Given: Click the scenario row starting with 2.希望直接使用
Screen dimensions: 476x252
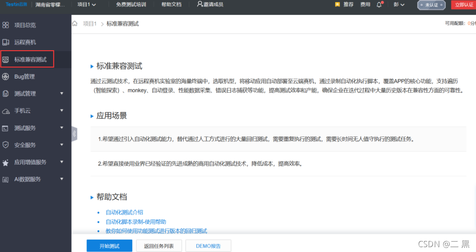Looking at the screenshot, I should 278,163.
